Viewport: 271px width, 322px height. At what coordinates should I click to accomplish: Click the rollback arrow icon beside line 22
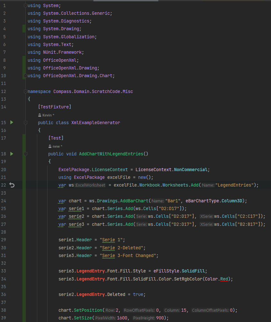(12, 185)
